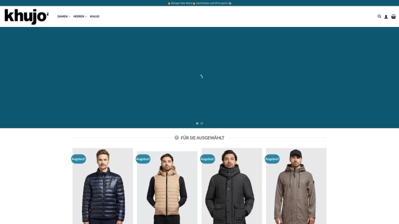Click Angebot badge on navy puffer jacket
Image resolution: width=399 pixels, height=224 pixels.
pyautogui.click(x=78, y=159)
